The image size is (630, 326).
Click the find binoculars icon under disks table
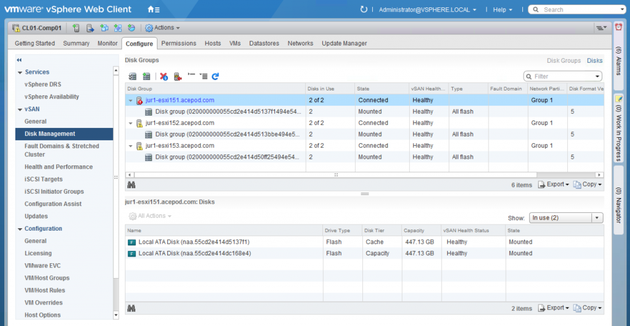click(x=132, y=308)
